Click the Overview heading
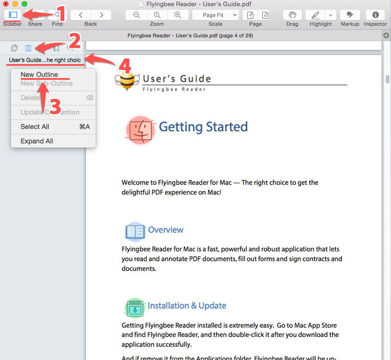The height and width of the screenshot is (360, 391). point(166,230)
